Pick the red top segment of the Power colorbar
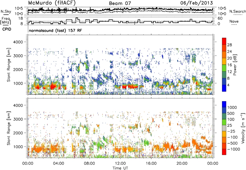The width and height of the screenshot is (246, 170). click(x=224, y=41)
